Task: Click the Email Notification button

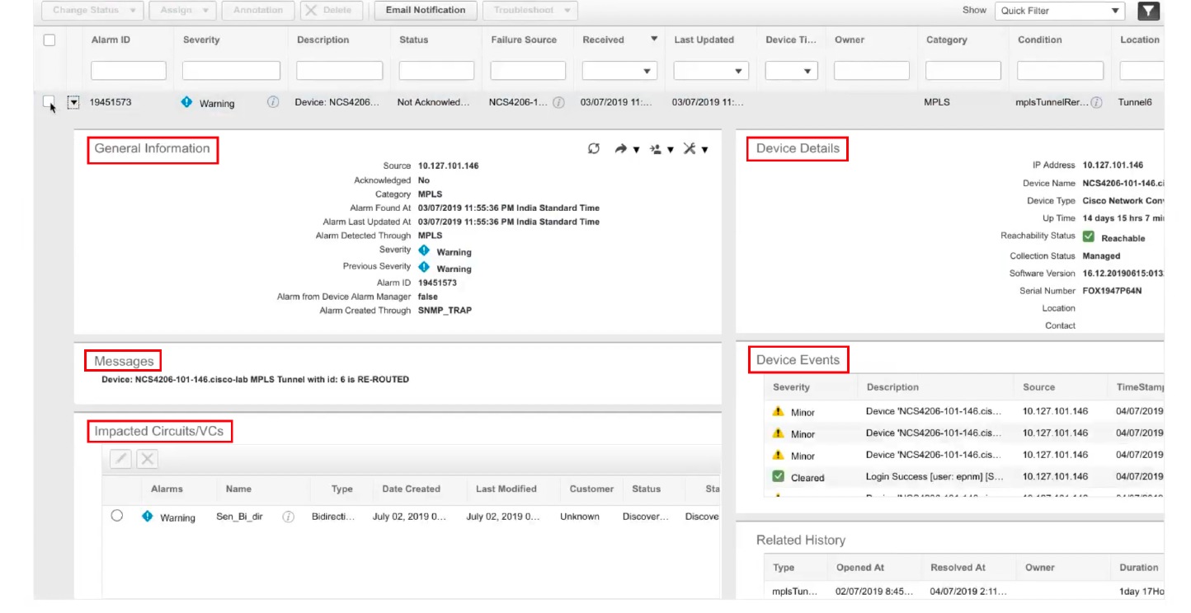Action: (425, 11)
